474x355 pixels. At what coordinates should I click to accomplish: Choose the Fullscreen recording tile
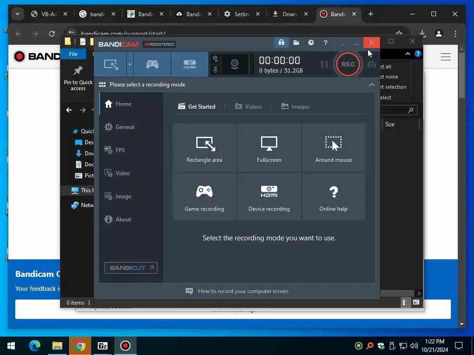tap(269, 148)
